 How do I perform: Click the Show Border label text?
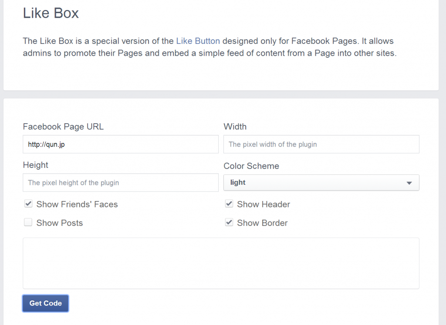(x=262, y=223)
